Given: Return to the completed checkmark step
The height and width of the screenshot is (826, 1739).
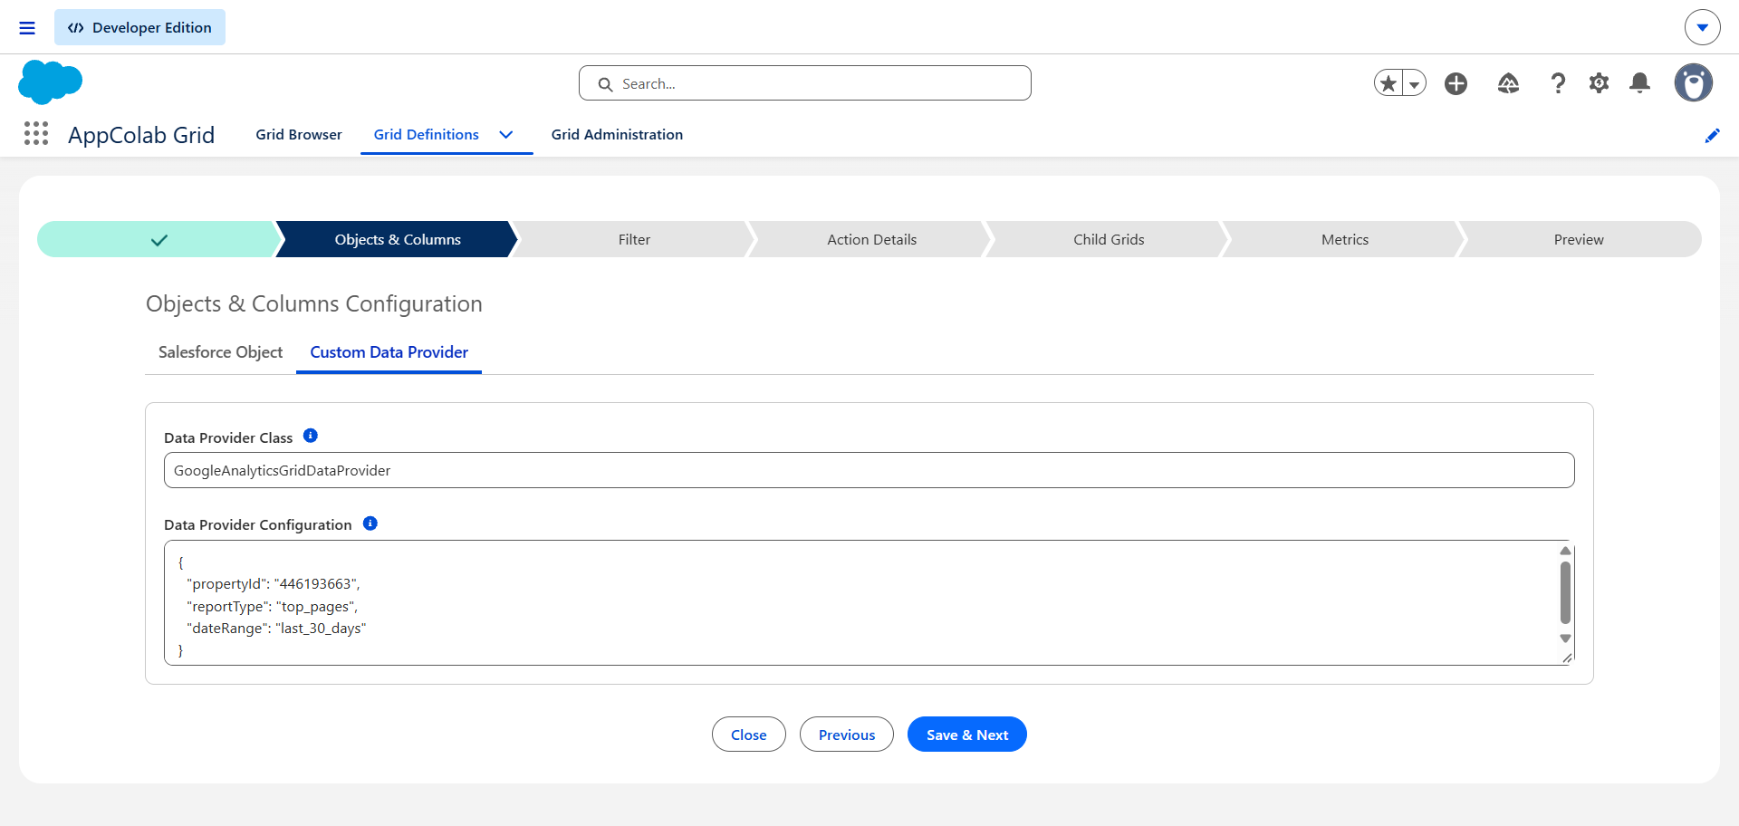Looking at the screenshot, I should [159, 239].
